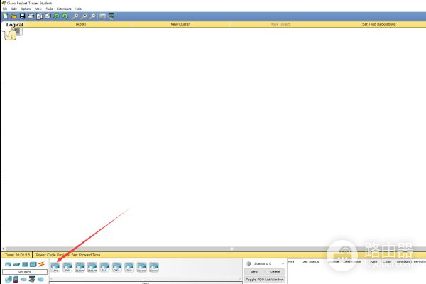Viewport: 426px width, 284px height.
Task: Click the Zoom Reset magnifier icon
Action: tap(84, 16)
